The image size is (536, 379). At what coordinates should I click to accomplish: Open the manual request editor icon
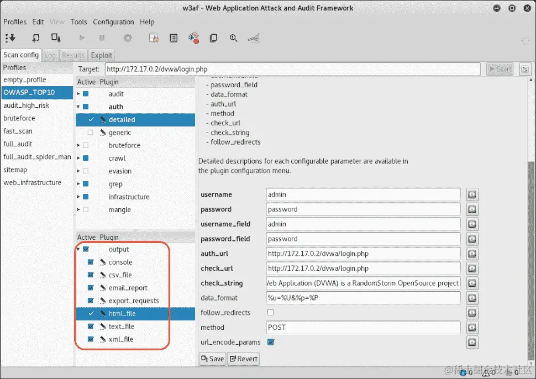pos(154,38)
